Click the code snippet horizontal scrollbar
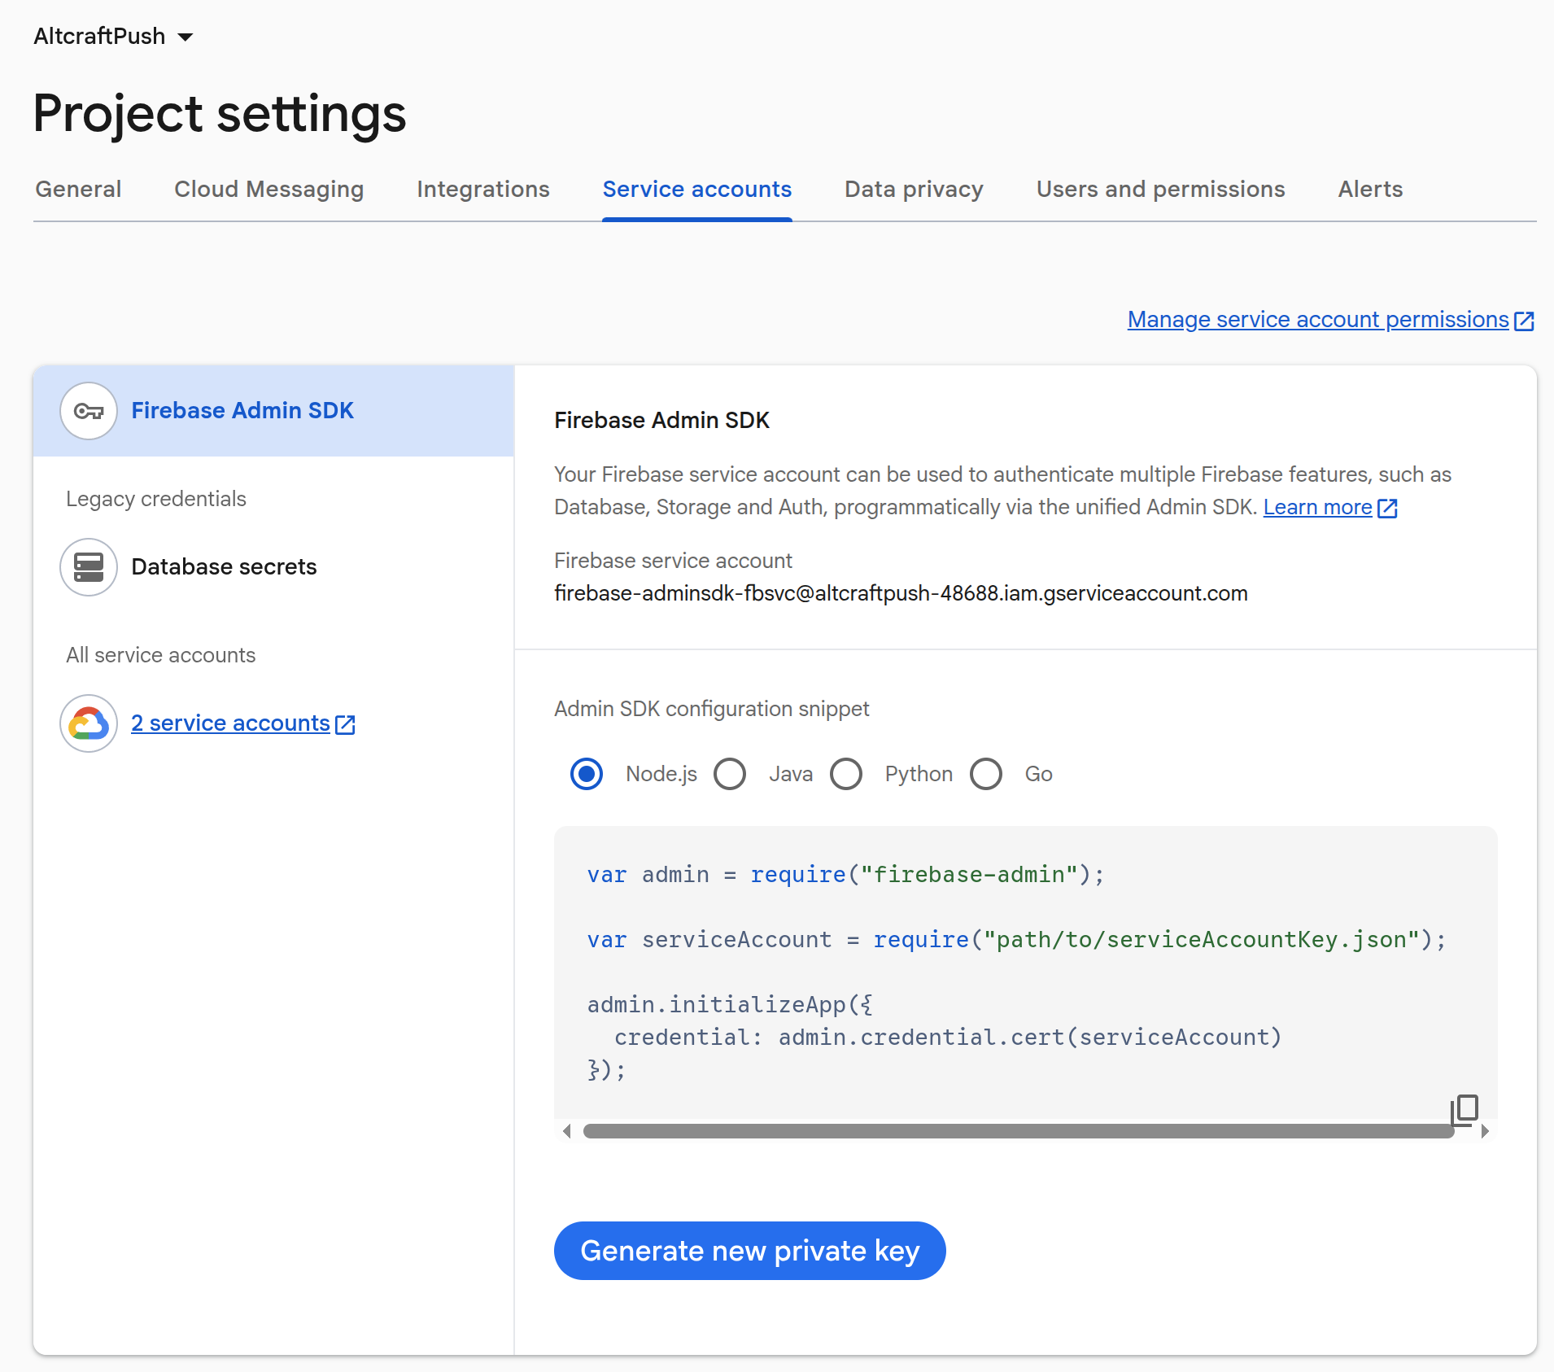The image size is (1554, 1372). tap(1019, 1131)
